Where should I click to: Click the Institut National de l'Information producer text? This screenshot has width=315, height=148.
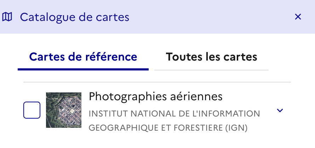174,114
